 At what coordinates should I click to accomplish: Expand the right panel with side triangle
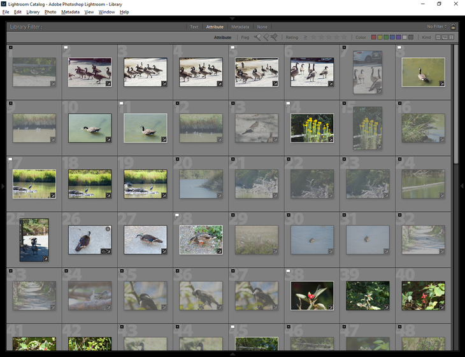tap(462, 186)
